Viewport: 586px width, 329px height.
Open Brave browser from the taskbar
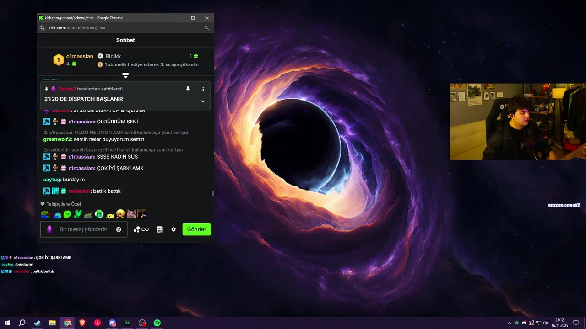click(82, 323)
